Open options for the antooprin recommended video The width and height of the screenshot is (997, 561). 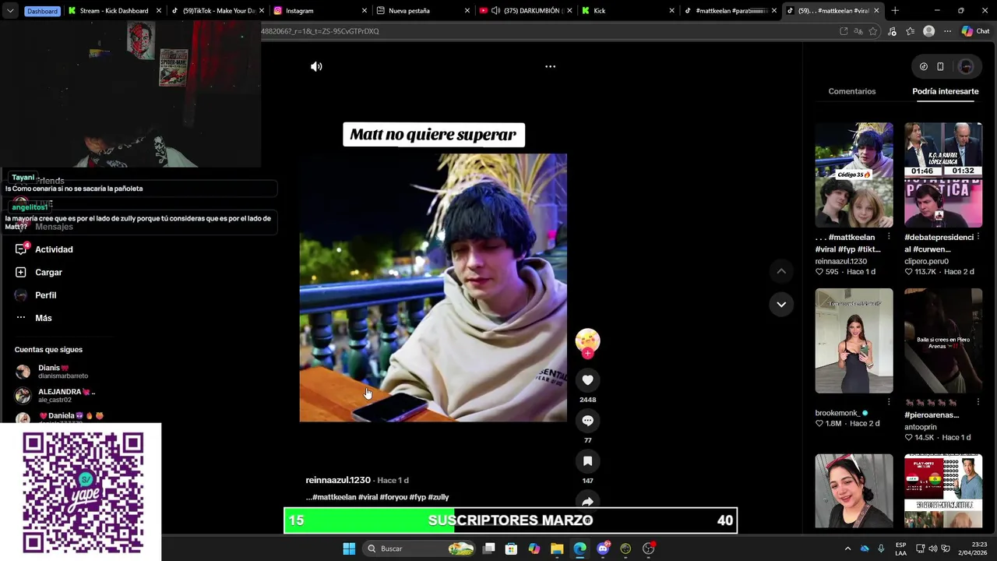click(x=978, y=402)
